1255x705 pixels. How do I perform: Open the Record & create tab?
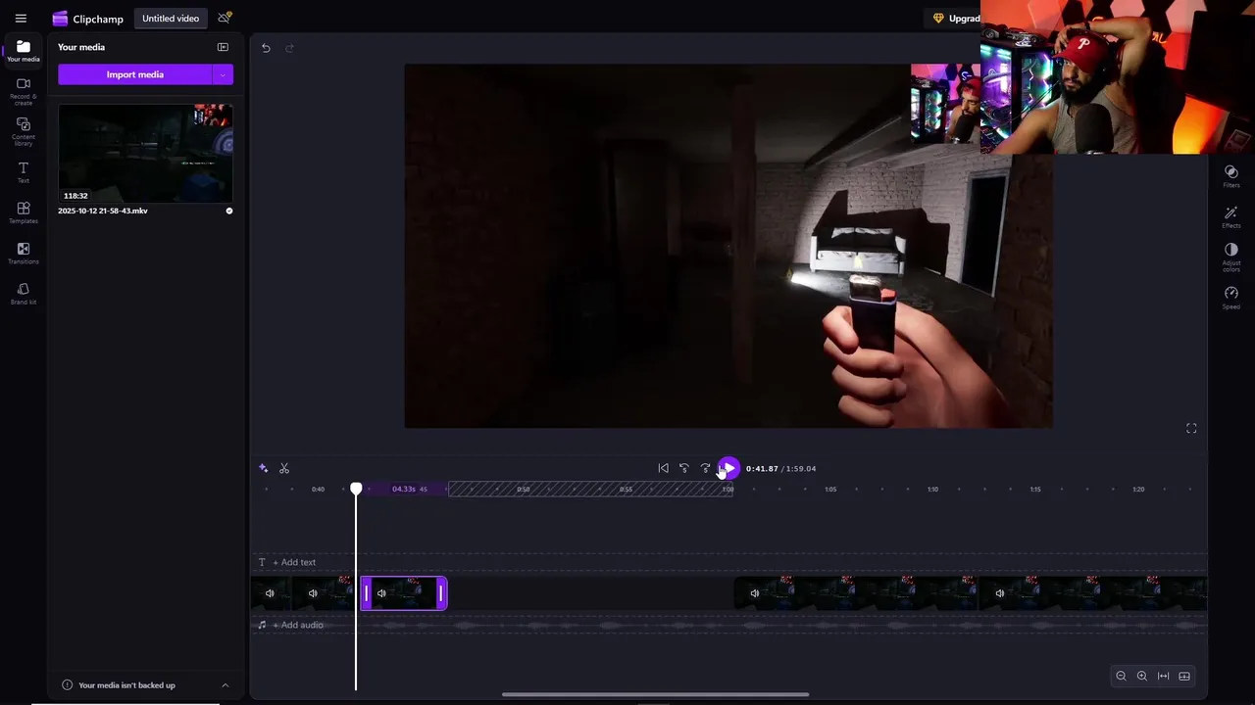point(24,91)
